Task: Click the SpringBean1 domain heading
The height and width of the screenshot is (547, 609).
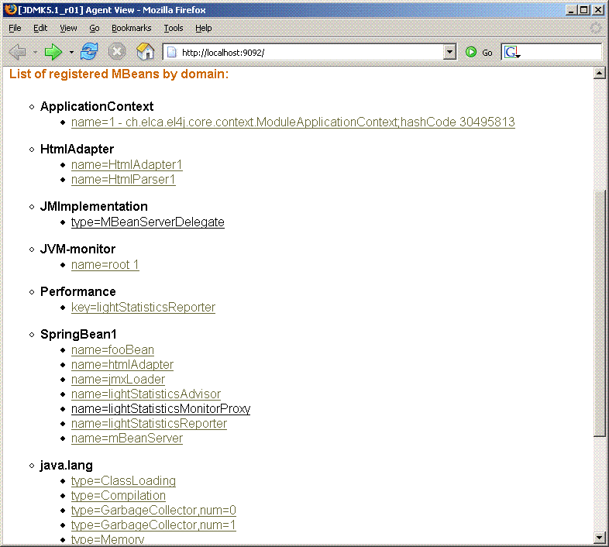Action: point(78,335)
